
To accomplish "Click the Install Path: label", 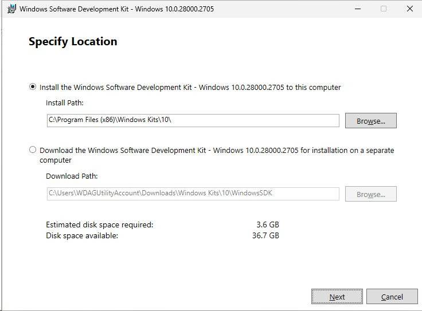I will tap(65, 103).
